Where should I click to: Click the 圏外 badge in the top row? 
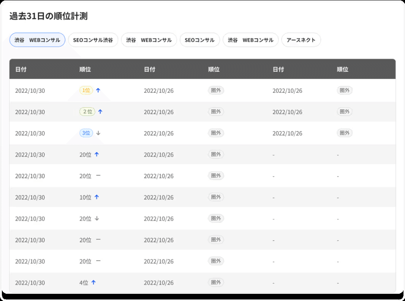click(216, 90)
